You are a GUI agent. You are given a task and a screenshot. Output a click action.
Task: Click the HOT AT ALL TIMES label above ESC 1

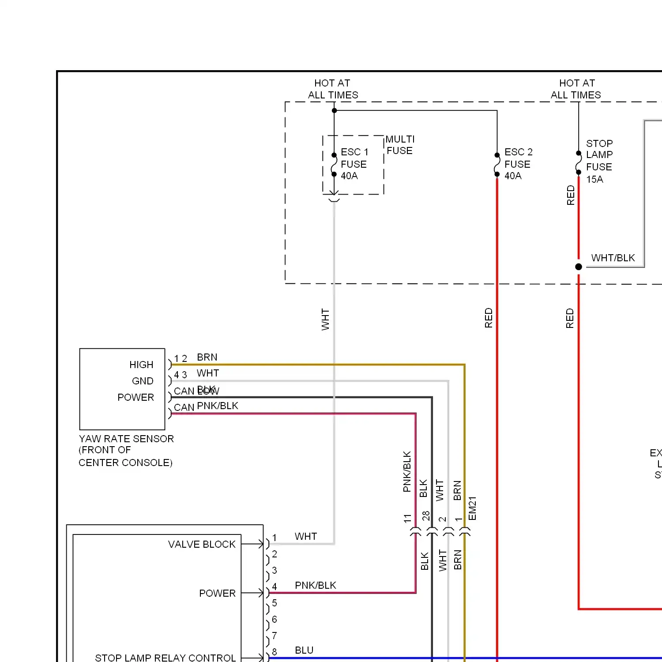tap(333, 89)
